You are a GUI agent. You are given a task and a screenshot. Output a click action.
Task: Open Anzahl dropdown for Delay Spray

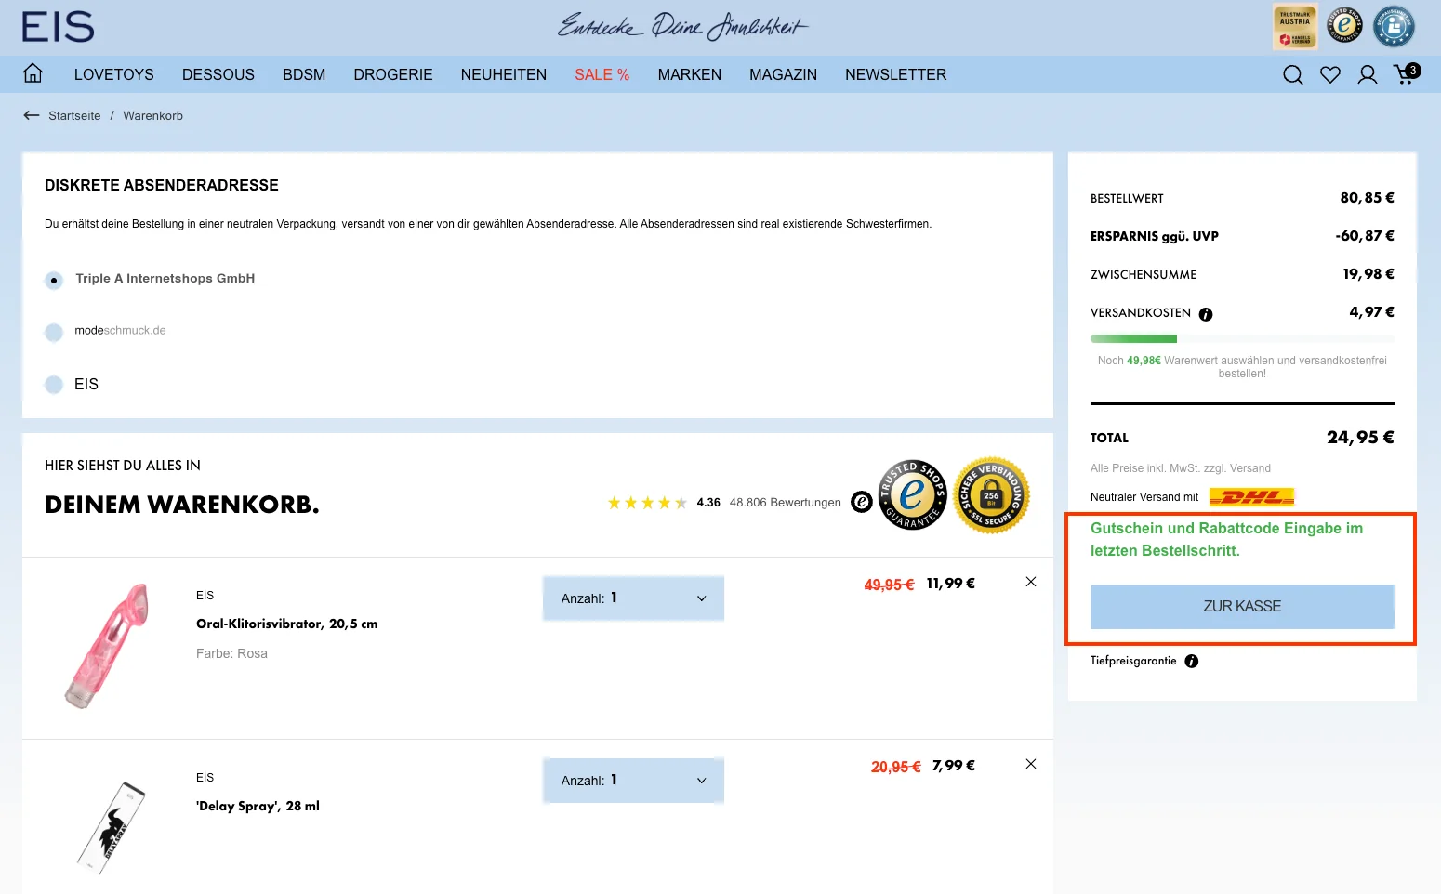click(x=633, y=781)
